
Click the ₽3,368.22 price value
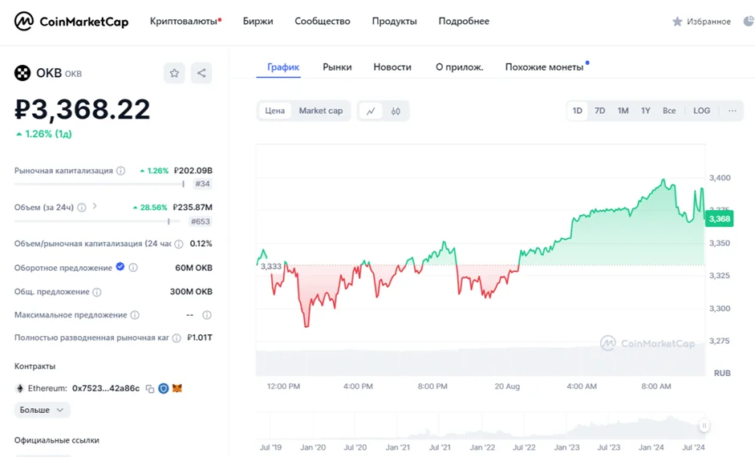83,109
